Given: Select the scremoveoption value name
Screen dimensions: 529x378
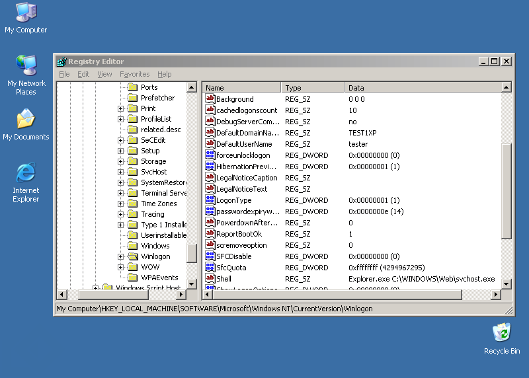Looking at the screenshot, I should pos(241,245).
